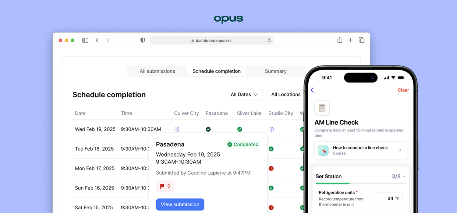
Task: Add a new browser tab
Action: (x=350, y=40)
